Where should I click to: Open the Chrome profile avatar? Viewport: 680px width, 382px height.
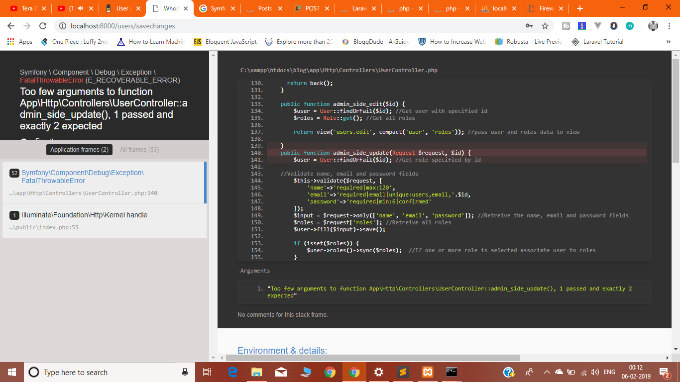click(654, 25)
